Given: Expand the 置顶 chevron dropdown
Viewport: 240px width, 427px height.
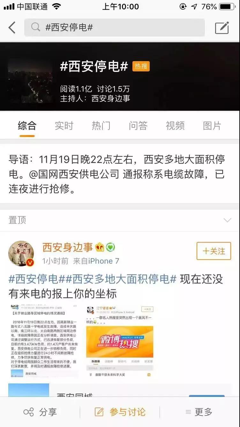Looking at the screenshot, I should click(x=227, y=220).
